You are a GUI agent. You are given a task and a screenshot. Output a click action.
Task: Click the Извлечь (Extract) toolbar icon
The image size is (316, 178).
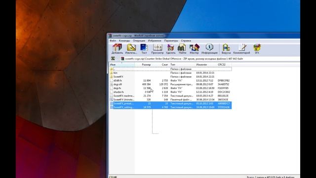coord(131,49)
